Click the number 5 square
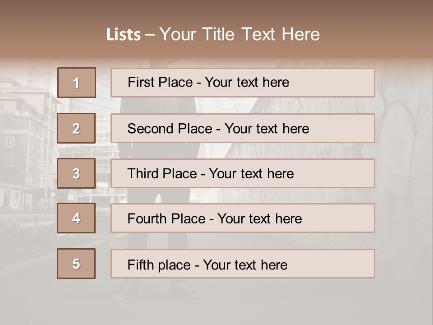Viewport: 433px width, 325px height. (x=76, y=264)
